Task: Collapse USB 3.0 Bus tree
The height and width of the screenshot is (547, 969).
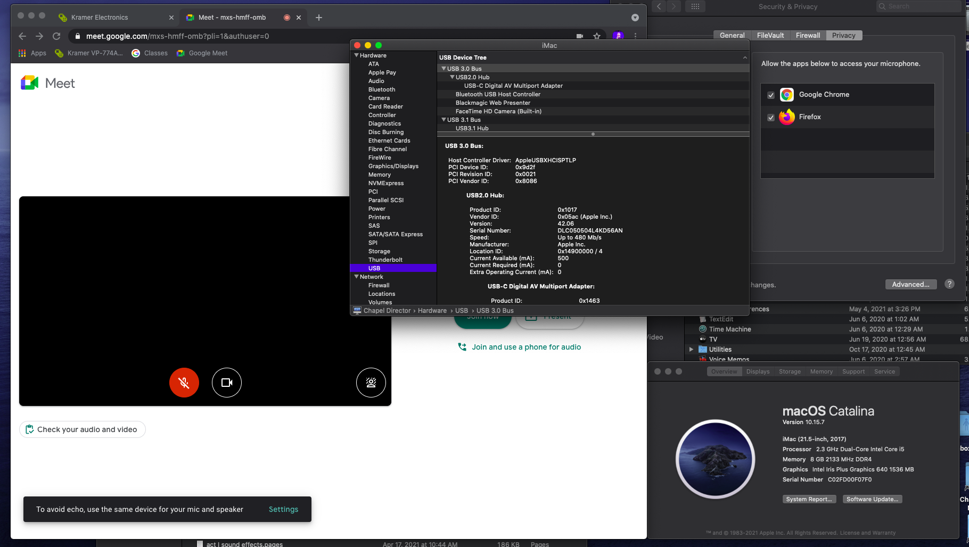Action: pyautogui.click(x=444, y=69)
